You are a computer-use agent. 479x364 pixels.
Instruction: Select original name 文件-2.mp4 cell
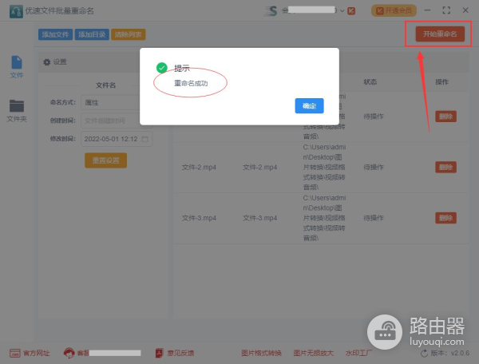(x=199, y=167)
